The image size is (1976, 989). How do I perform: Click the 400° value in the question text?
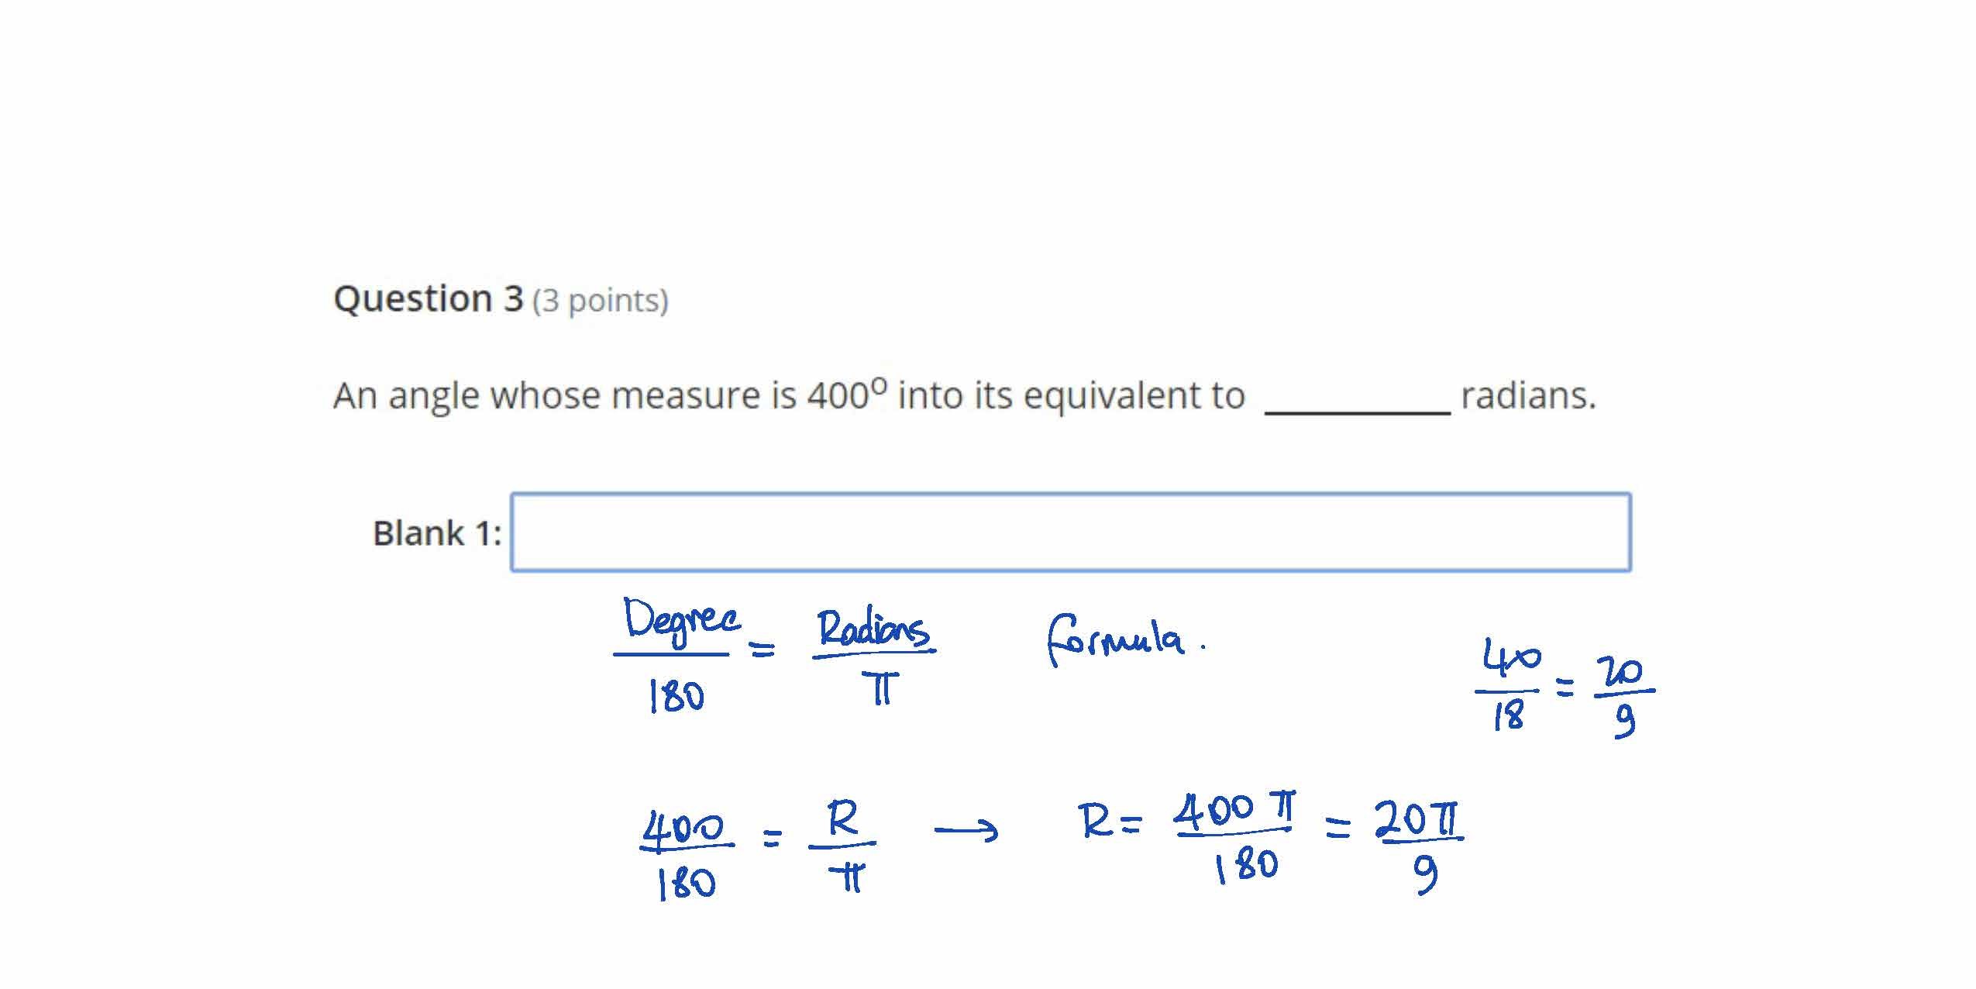pyautogui.click(x=846, y=394)
